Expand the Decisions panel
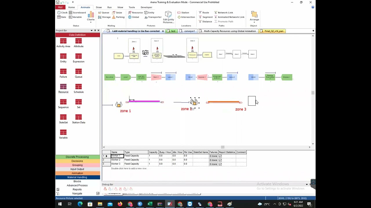The width and height of the screenshot is (371, 208). 77,161
